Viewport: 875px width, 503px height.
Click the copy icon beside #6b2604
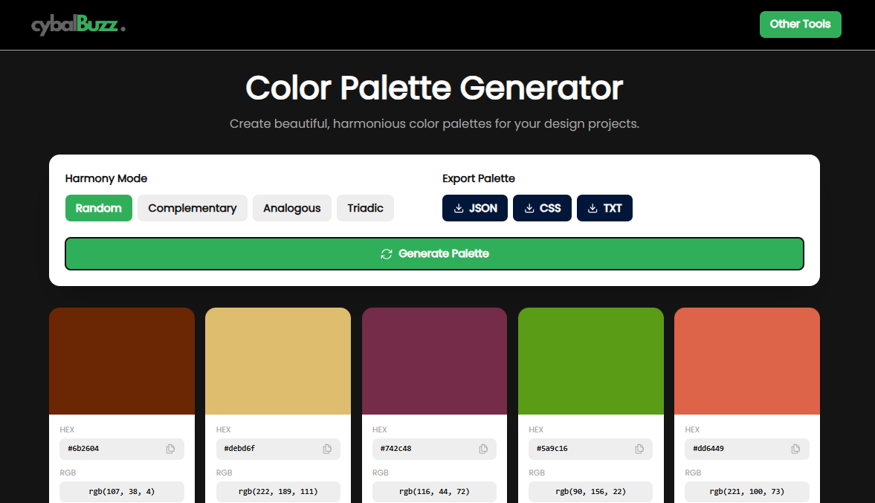[x=170, y=449]
